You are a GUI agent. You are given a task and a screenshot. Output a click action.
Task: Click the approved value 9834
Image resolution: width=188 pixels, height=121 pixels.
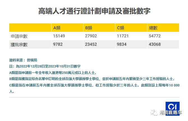(122, 44)
